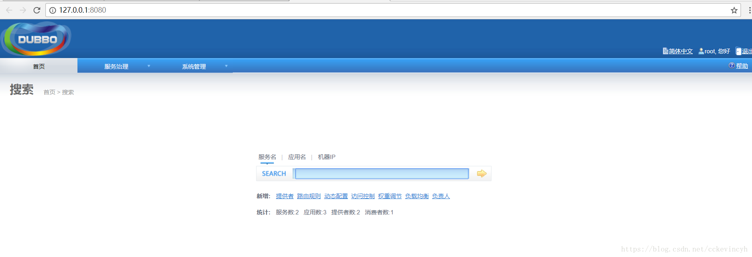Open site info icon in address bar
Viewport: 752px width, 257px height.
click(x=53, y=10)
